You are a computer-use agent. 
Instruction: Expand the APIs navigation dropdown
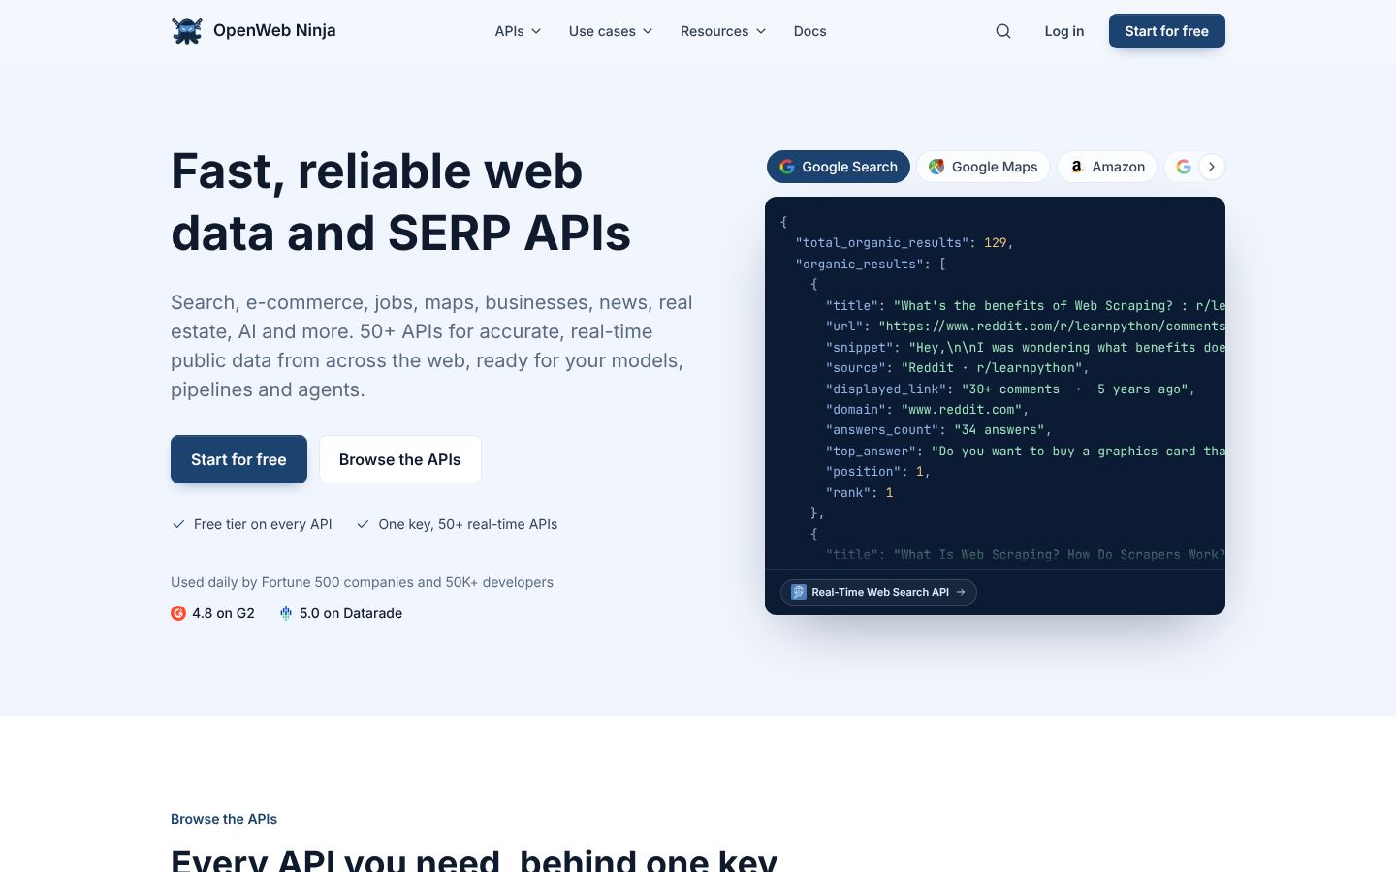518,31
